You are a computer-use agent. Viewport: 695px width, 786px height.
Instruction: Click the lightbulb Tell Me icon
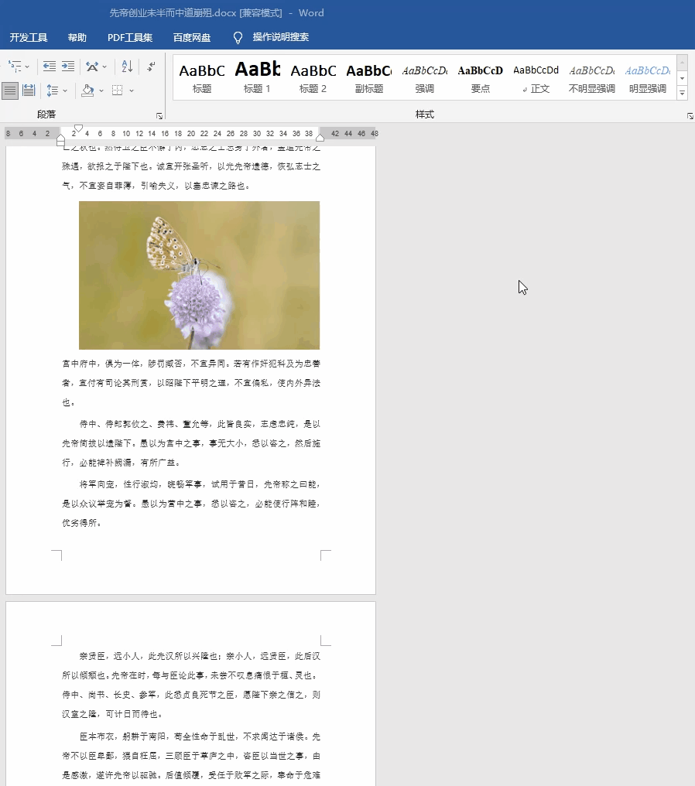238,38
